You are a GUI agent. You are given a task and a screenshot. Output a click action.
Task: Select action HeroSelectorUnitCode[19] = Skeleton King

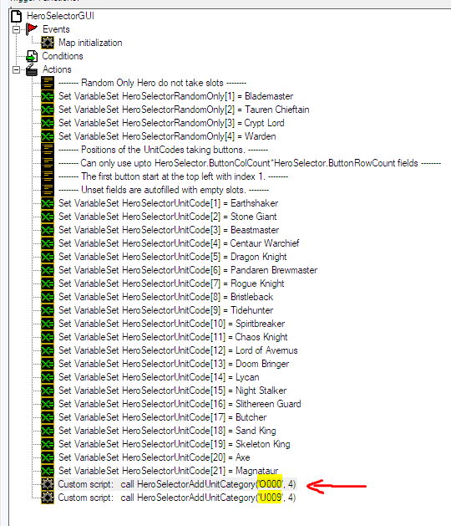coord(175,444)
